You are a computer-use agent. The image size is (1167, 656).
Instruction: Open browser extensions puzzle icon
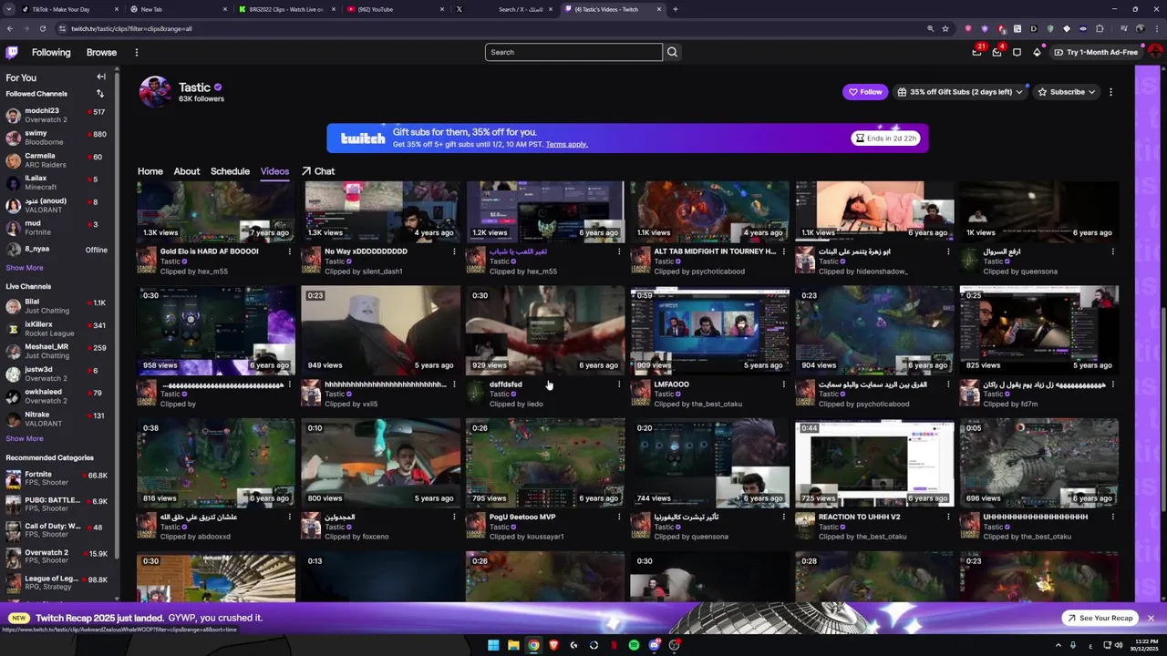tap(1100, 28)
